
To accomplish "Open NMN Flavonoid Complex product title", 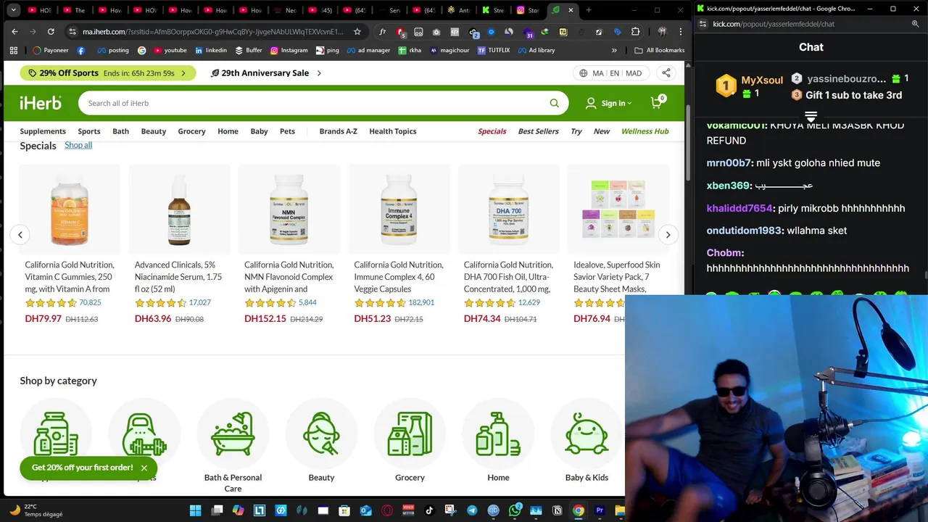I will click(289, 276).
